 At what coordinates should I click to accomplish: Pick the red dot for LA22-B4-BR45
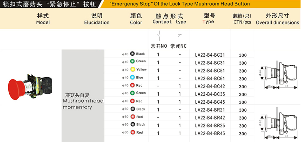point(132,132)
